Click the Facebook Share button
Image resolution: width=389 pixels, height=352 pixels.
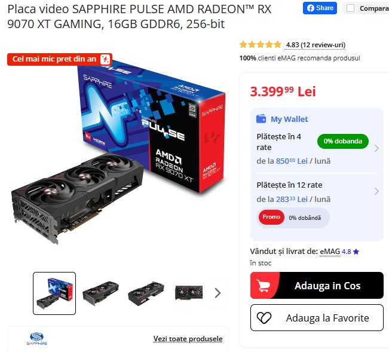320,8
